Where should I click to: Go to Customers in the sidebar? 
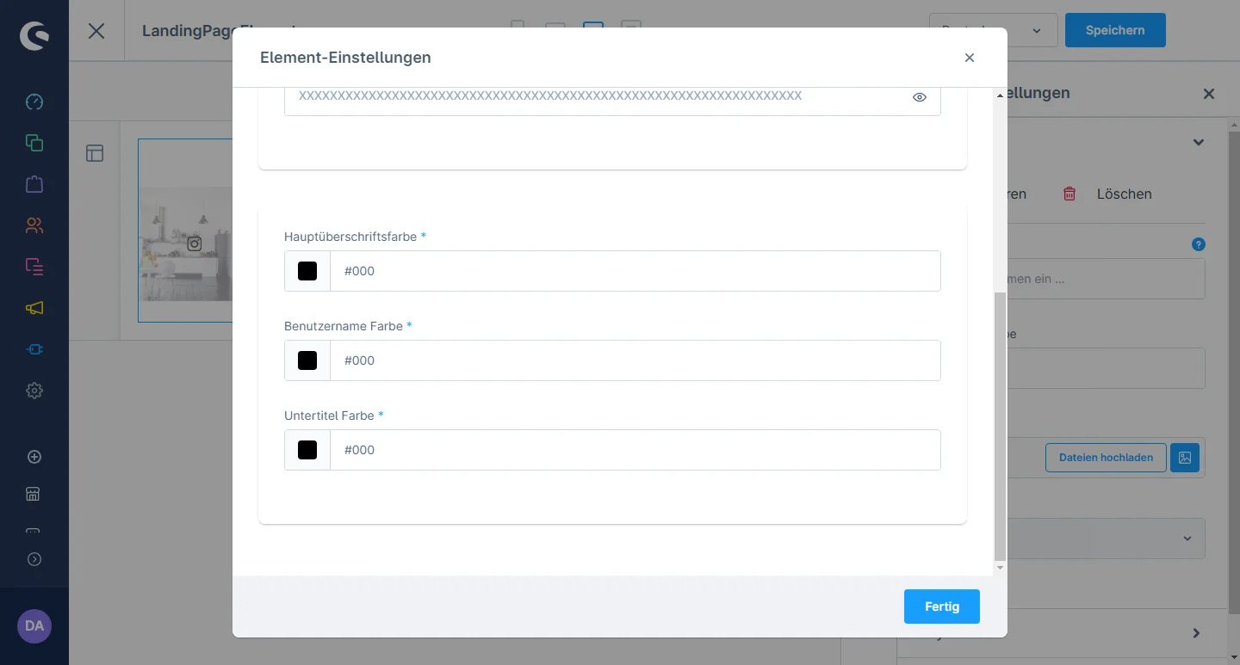(34, 225)
